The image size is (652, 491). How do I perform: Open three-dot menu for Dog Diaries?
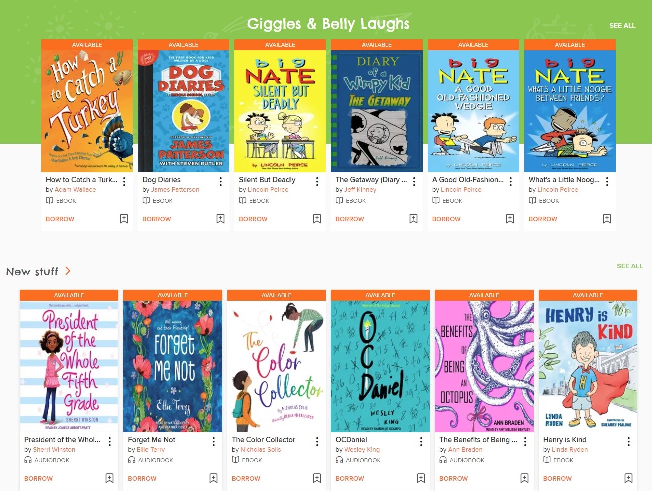(221, 181)
